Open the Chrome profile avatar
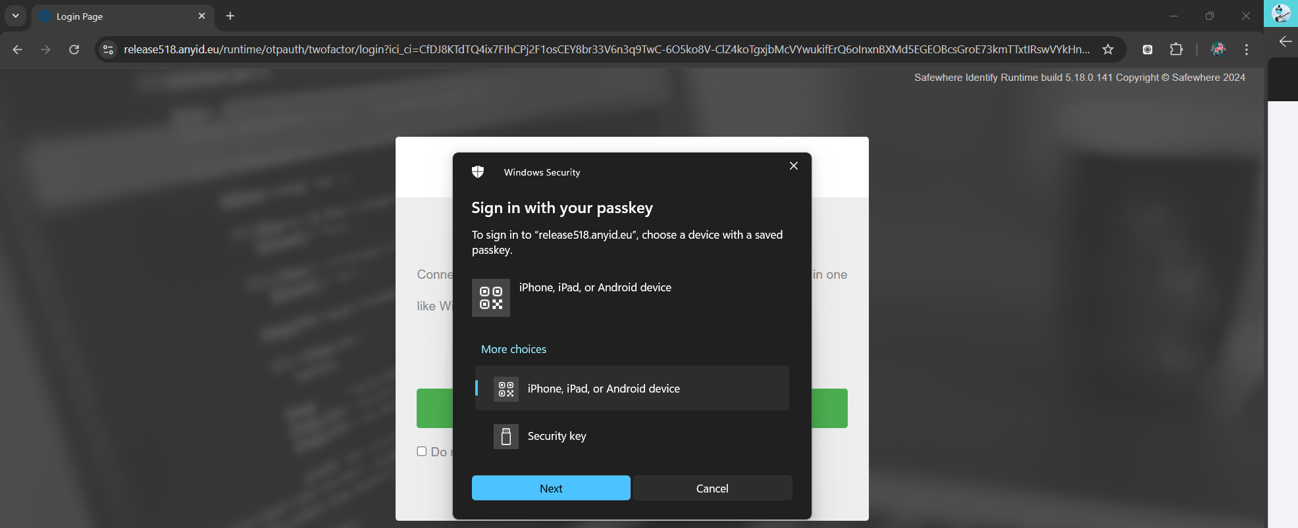The height and width of the screenshot is (528, 1298). [x=1218, y=49]
